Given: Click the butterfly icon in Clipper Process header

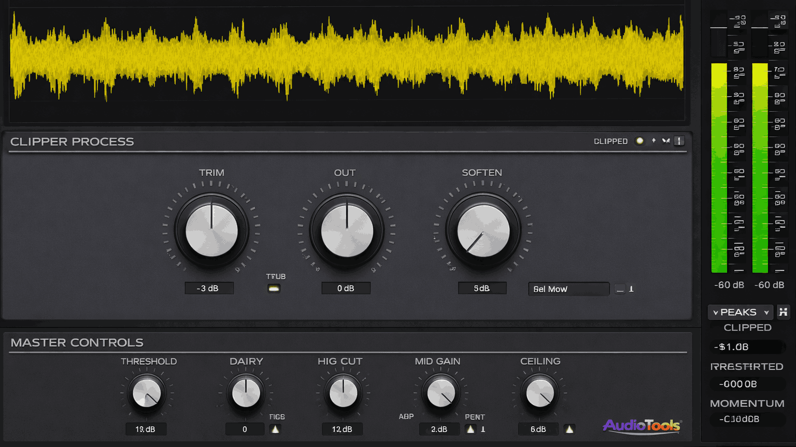Looking at the screenshot, I should (666, 141).
